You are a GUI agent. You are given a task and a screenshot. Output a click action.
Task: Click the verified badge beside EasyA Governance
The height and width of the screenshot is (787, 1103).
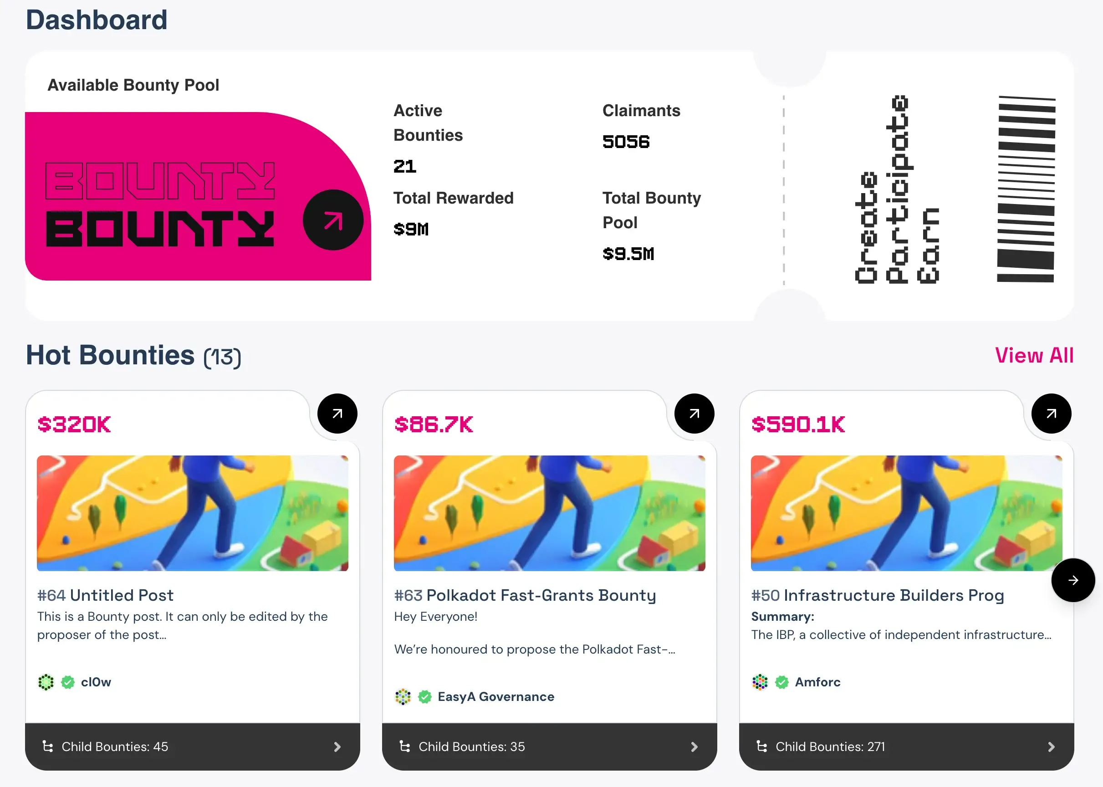(425, 697)
